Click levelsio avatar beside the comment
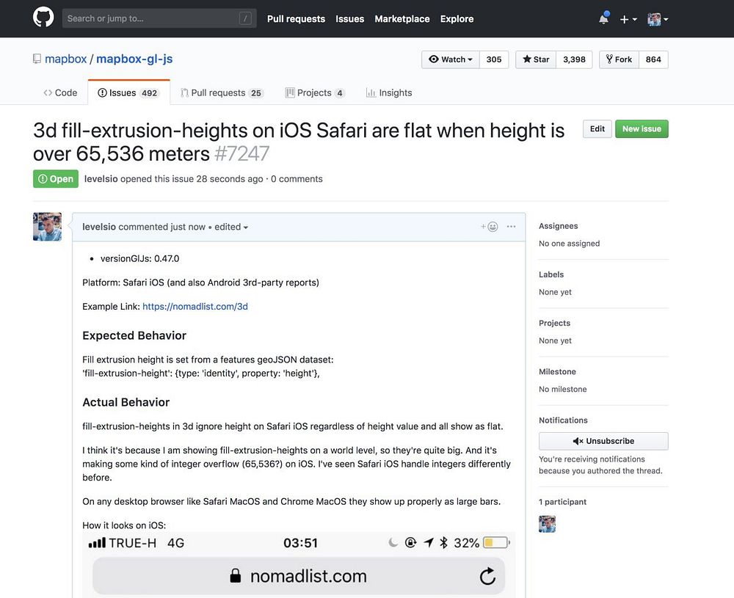The height and width of the screenshot is (598, 734). click(47, 227)
